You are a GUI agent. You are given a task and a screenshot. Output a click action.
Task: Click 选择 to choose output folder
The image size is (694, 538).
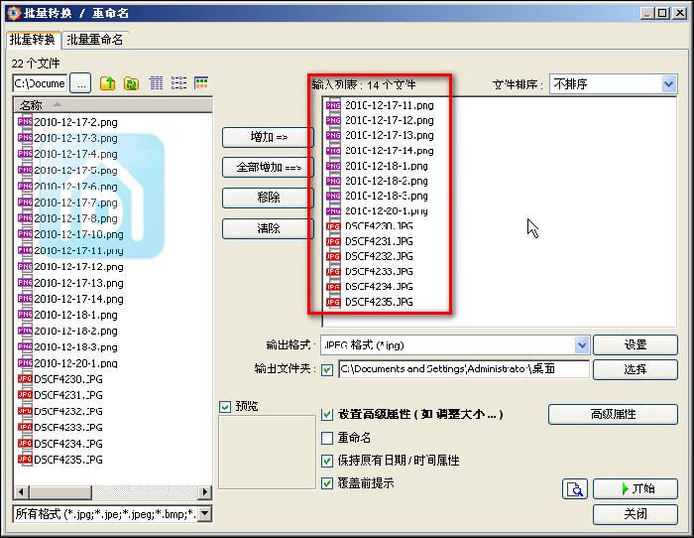636,369
